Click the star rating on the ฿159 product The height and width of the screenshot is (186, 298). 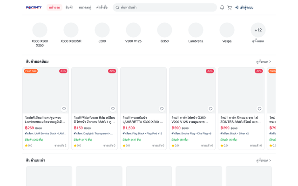[77, 146]
